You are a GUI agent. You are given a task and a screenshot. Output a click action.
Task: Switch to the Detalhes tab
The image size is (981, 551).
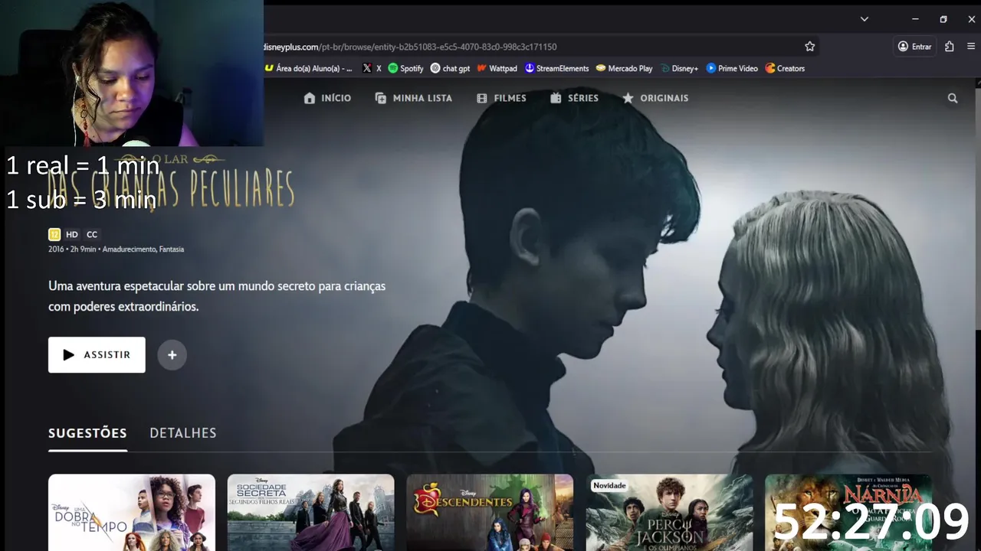183,433
